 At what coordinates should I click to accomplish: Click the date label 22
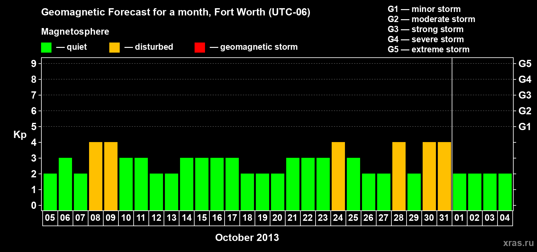308,218
